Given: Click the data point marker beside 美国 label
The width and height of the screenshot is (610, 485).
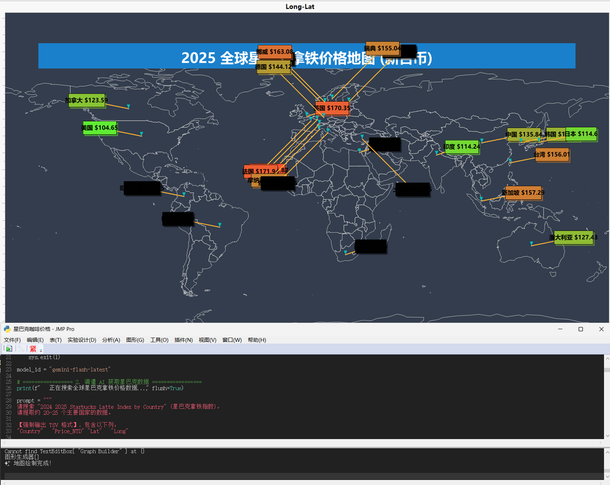Looking at the screenshot, I should point(141,134).
